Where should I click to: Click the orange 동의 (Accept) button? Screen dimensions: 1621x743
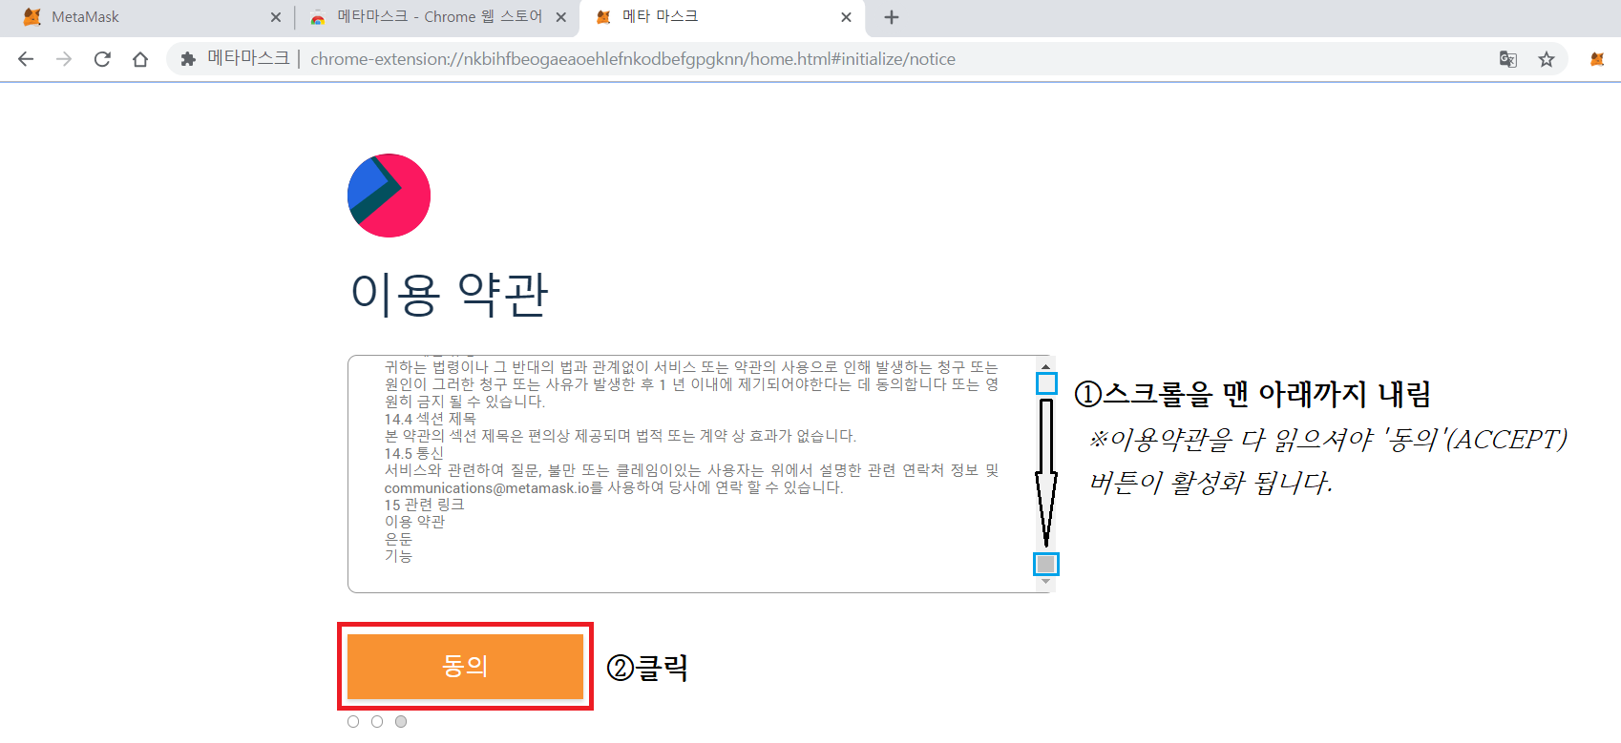point(465,666)
